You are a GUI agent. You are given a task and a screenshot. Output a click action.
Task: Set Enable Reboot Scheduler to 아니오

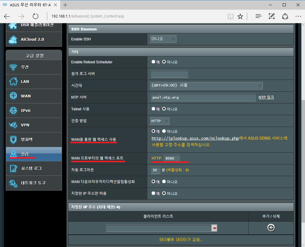pos(164,62)
